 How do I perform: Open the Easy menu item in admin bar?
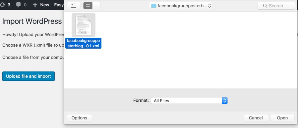point(59,5)
